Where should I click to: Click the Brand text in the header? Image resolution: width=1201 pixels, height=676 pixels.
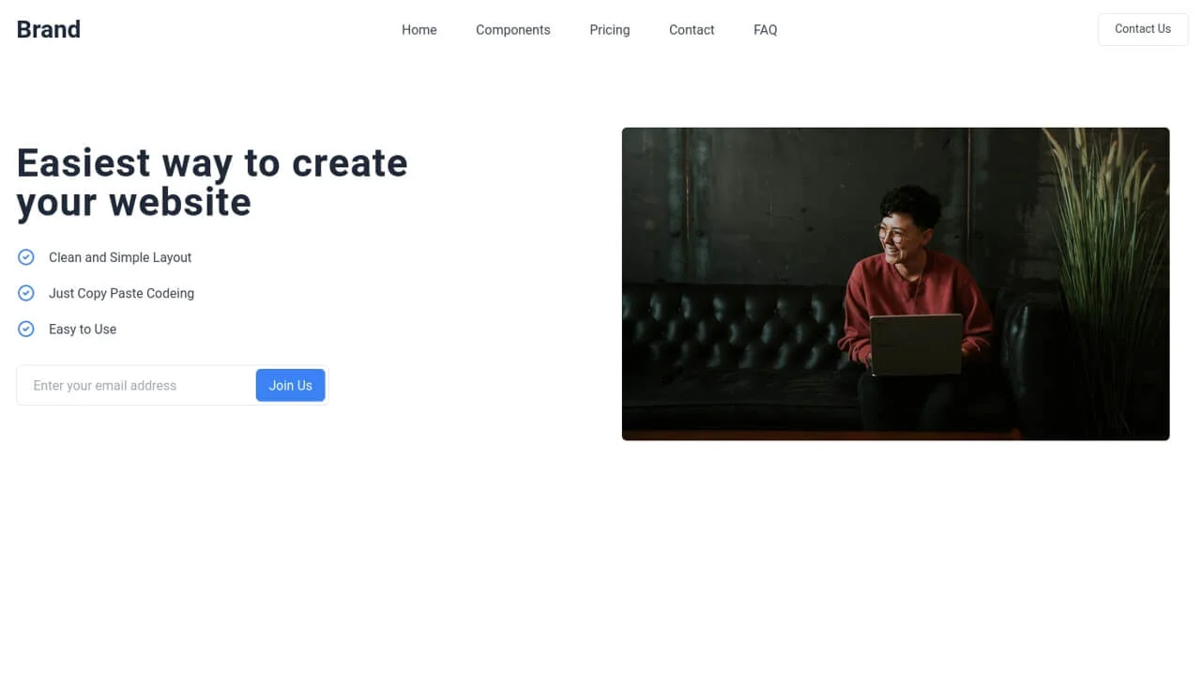[x=48, y=29]
